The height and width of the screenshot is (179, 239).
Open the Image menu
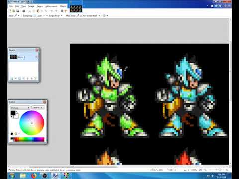(31, 6)
